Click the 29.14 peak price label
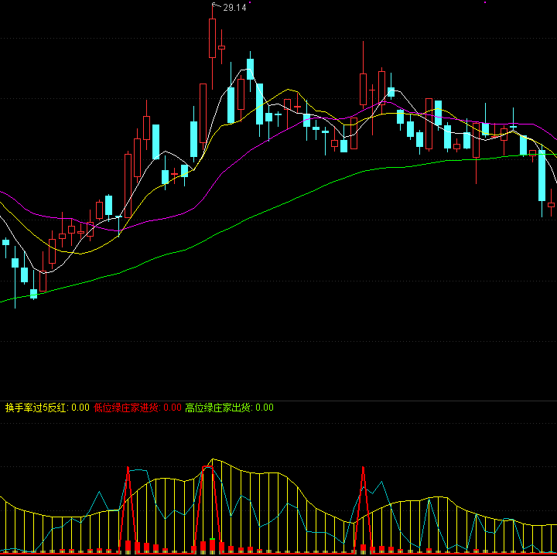This screenshot has width=557, height=556. pyautogui.click(x=234, y=8)
